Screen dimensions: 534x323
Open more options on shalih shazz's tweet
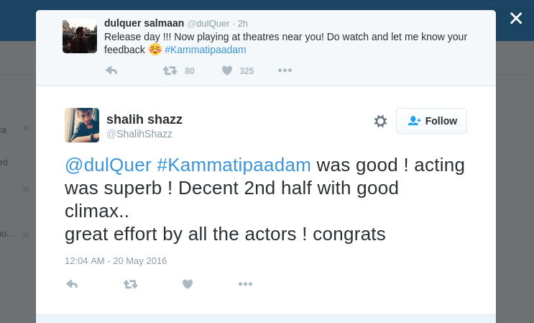pyautogui.click(x=245, y=284)
